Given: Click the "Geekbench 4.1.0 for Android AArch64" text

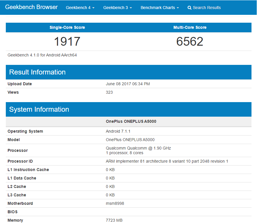Looking at the screenshot, I should 42,55.
